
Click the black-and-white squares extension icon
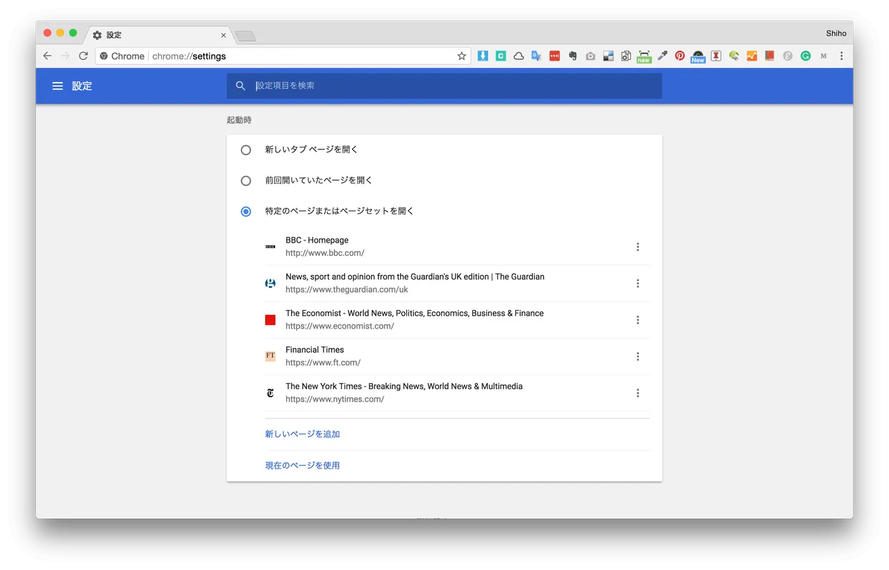(608, 56)
